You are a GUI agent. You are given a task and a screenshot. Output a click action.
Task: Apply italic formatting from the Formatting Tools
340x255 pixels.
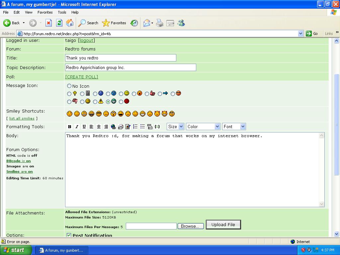coord(77,127)
